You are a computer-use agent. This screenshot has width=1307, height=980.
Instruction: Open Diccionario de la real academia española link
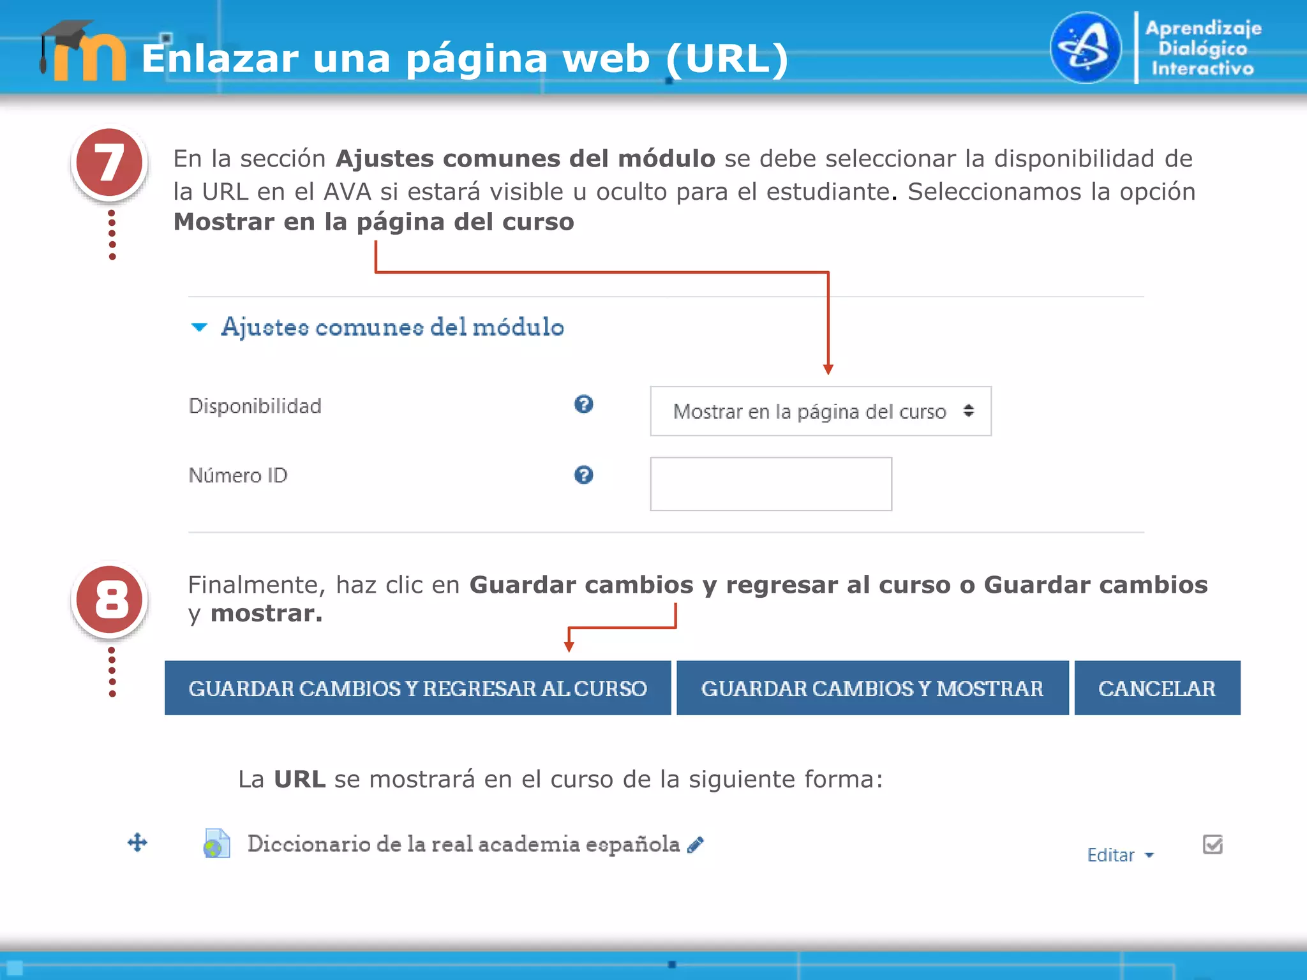tap(463, 843)
